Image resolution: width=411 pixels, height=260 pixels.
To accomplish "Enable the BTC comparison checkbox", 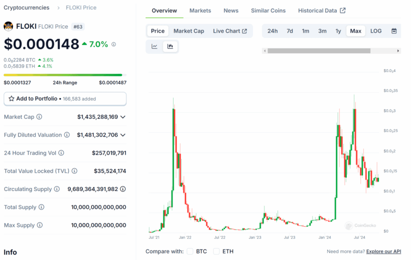I will click(190, 251).
